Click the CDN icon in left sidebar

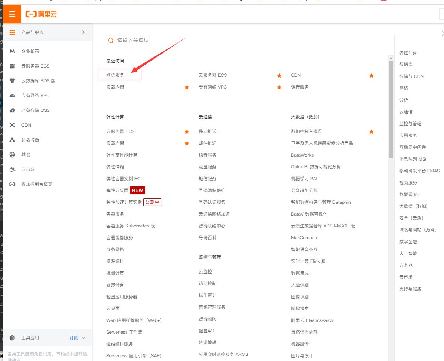(12, 125)
